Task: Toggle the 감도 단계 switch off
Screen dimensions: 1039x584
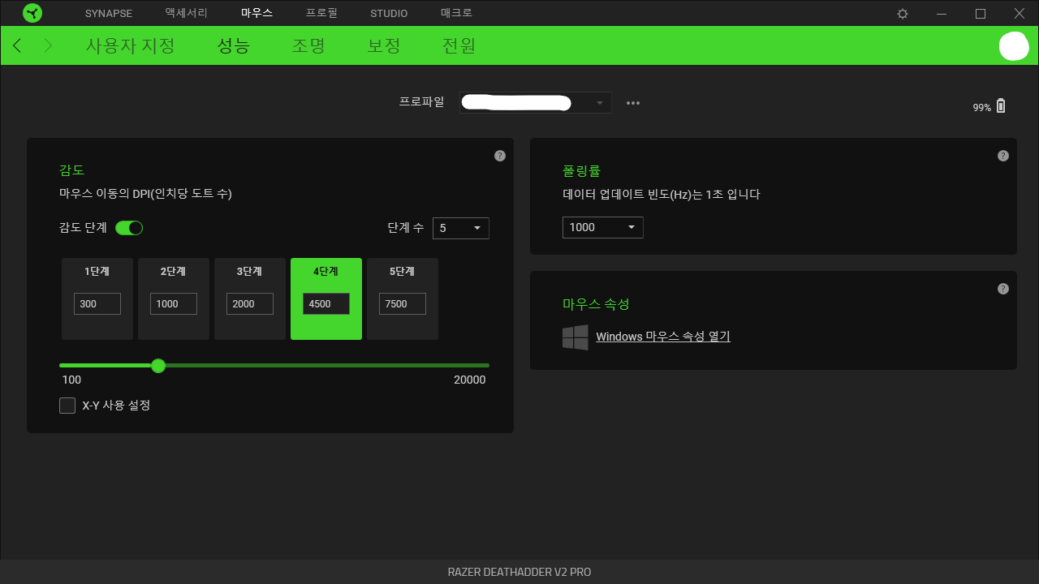Action: click(x=129, y=228)
